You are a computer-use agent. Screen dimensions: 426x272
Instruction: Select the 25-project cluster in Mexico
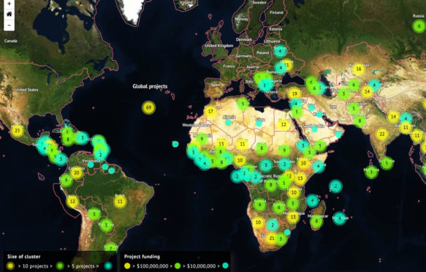(18, 131)
